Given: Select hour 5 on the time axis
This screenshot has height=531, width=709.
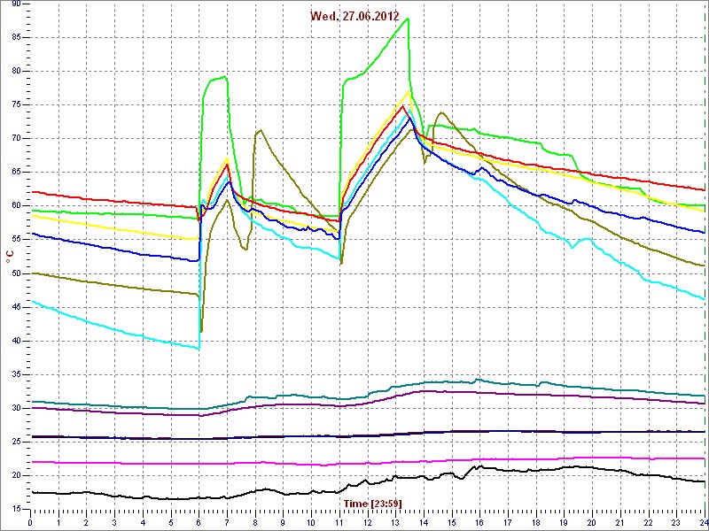Looking at the screenshot, I should (171, 521).
